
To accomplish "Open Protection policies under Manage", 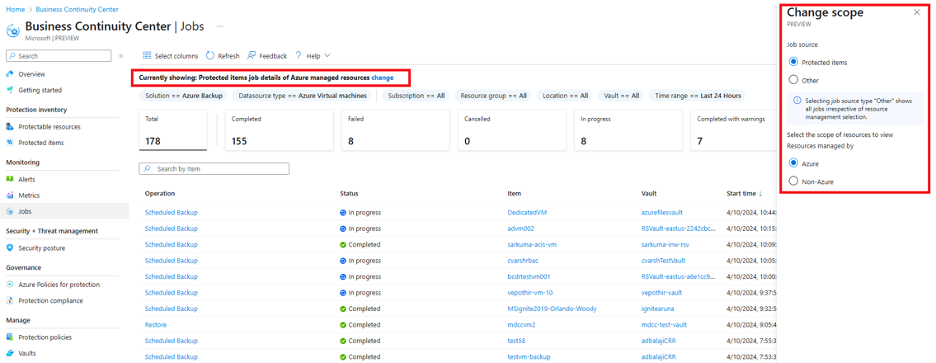I will (x=45, y=337).
